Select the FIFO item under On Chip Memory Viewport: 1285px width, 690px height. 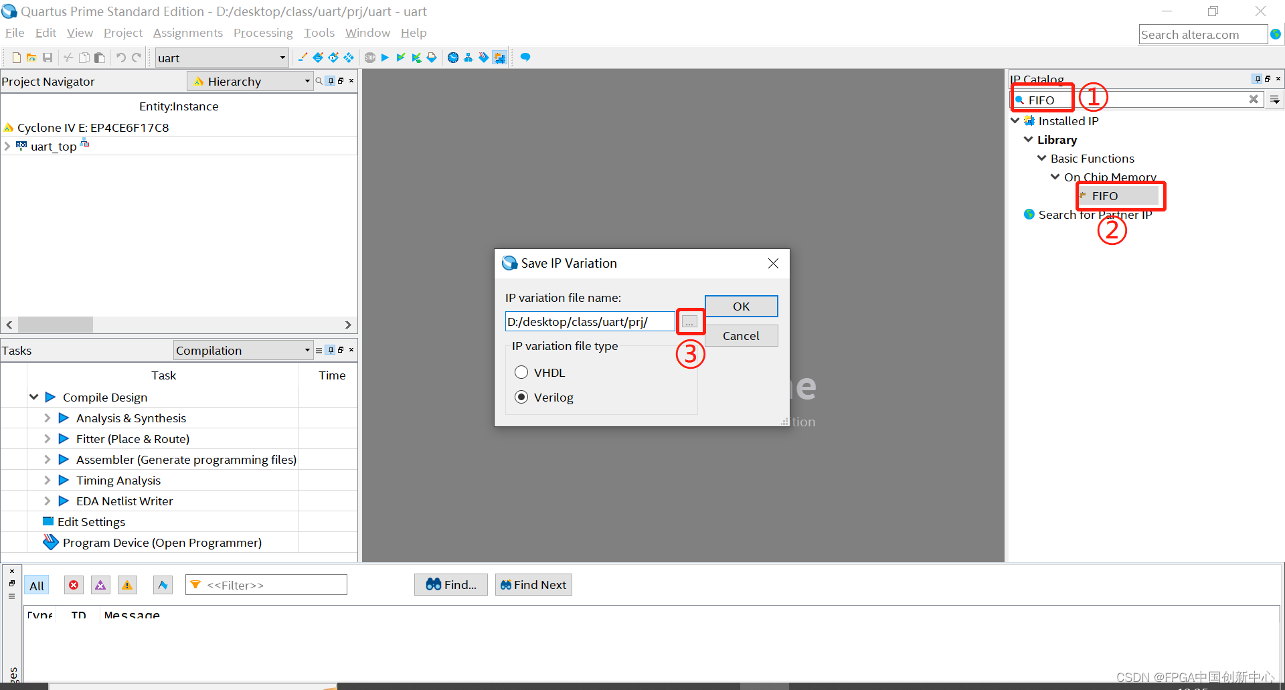[x=1105, y=195]
